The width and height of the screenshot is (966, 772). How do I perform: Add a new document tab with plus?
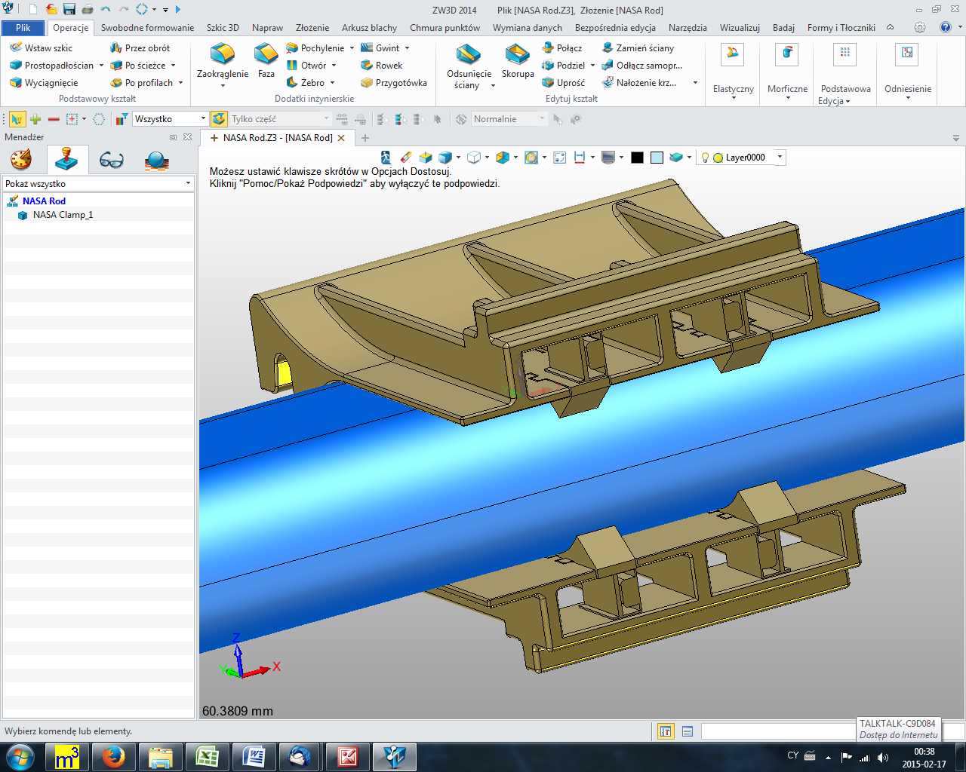point(365,138)
